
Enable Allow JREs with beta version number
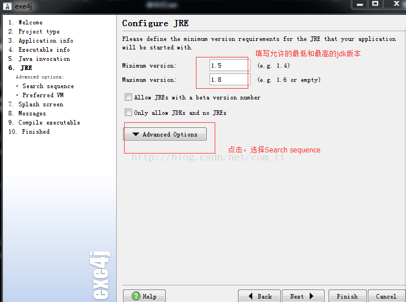(x=128, y=97)
